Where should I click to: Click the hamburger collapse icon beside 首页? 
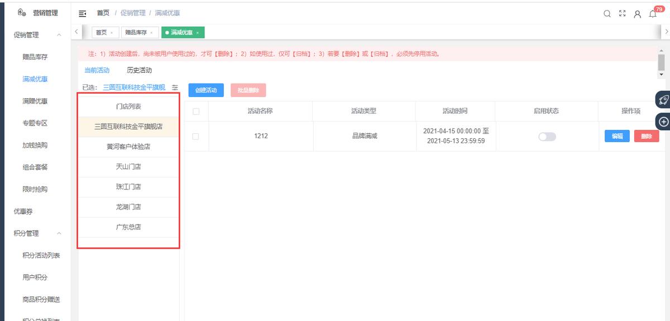82,13
